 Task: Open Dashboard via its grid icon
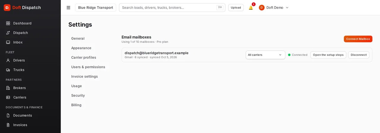click(x=8, y=23)
